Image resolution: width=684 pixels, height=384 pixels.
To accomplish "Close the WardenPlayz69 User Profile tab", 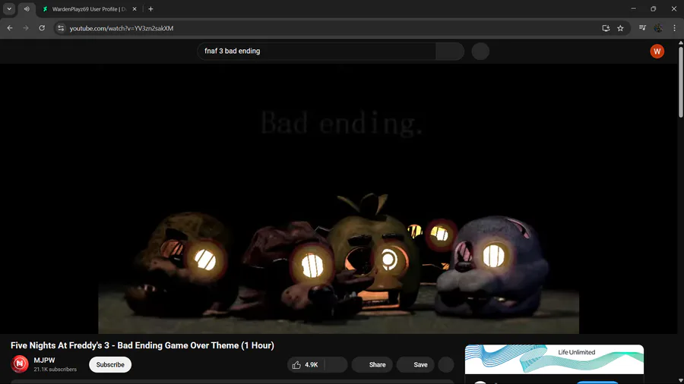I will (135, 9).
